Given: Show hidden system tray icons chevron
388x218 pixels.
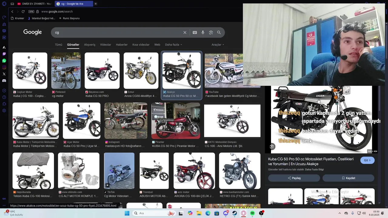Looking at the screenshot, I should 339,213.
